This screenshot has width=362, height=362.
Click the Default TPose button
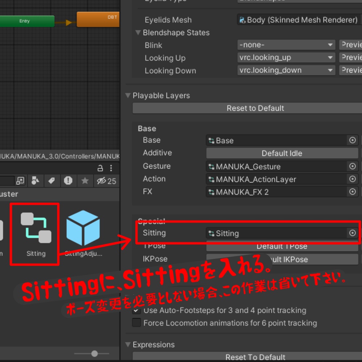pos(282,246)
